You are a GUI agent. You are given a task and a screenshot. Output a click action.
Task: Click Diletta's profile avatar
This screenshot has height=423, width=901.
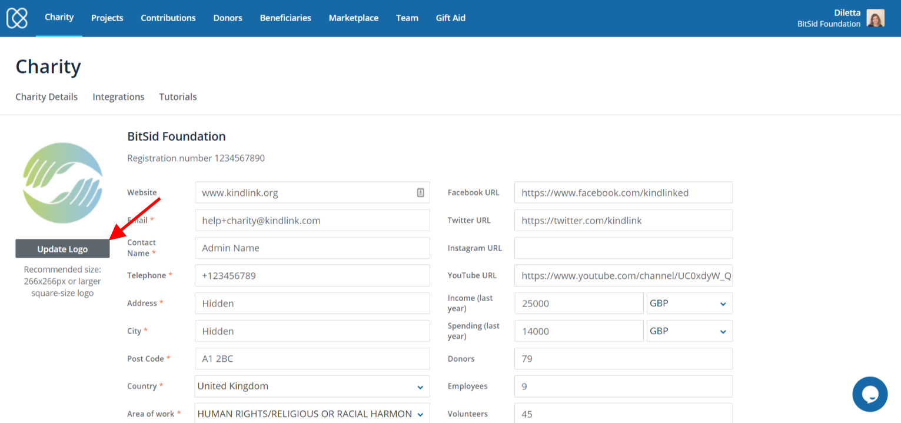(x=875, y=18)
